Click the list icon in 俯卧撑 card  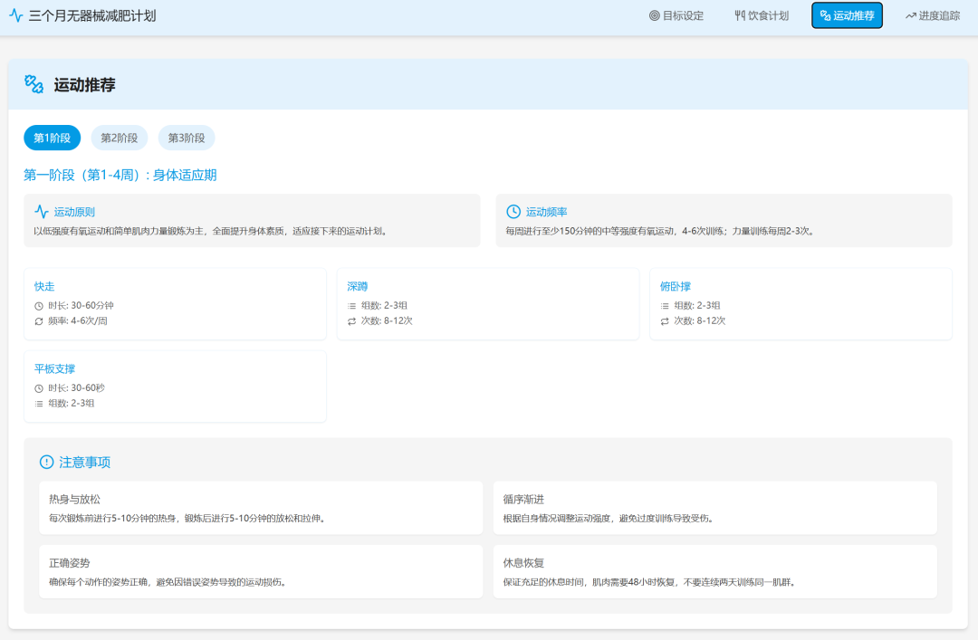pos(665,306)
